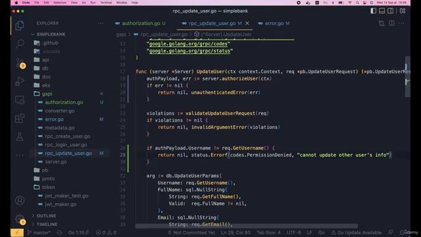The width and height of the screenshot is (421, 237).
Task: Change UTF-8 file encoding
Action: [x=293, y=232]
